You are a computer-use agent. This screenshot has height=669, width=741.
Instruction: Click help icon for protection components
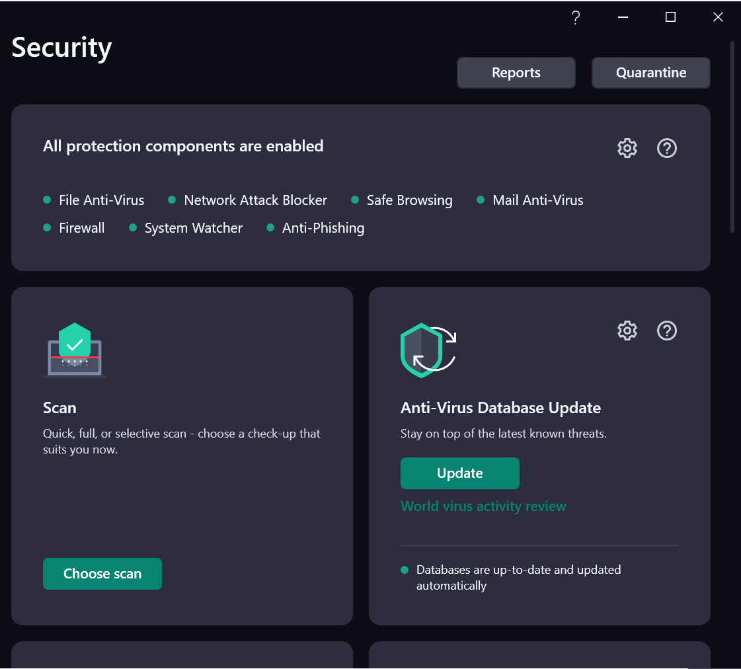click(x=667, y=148)
